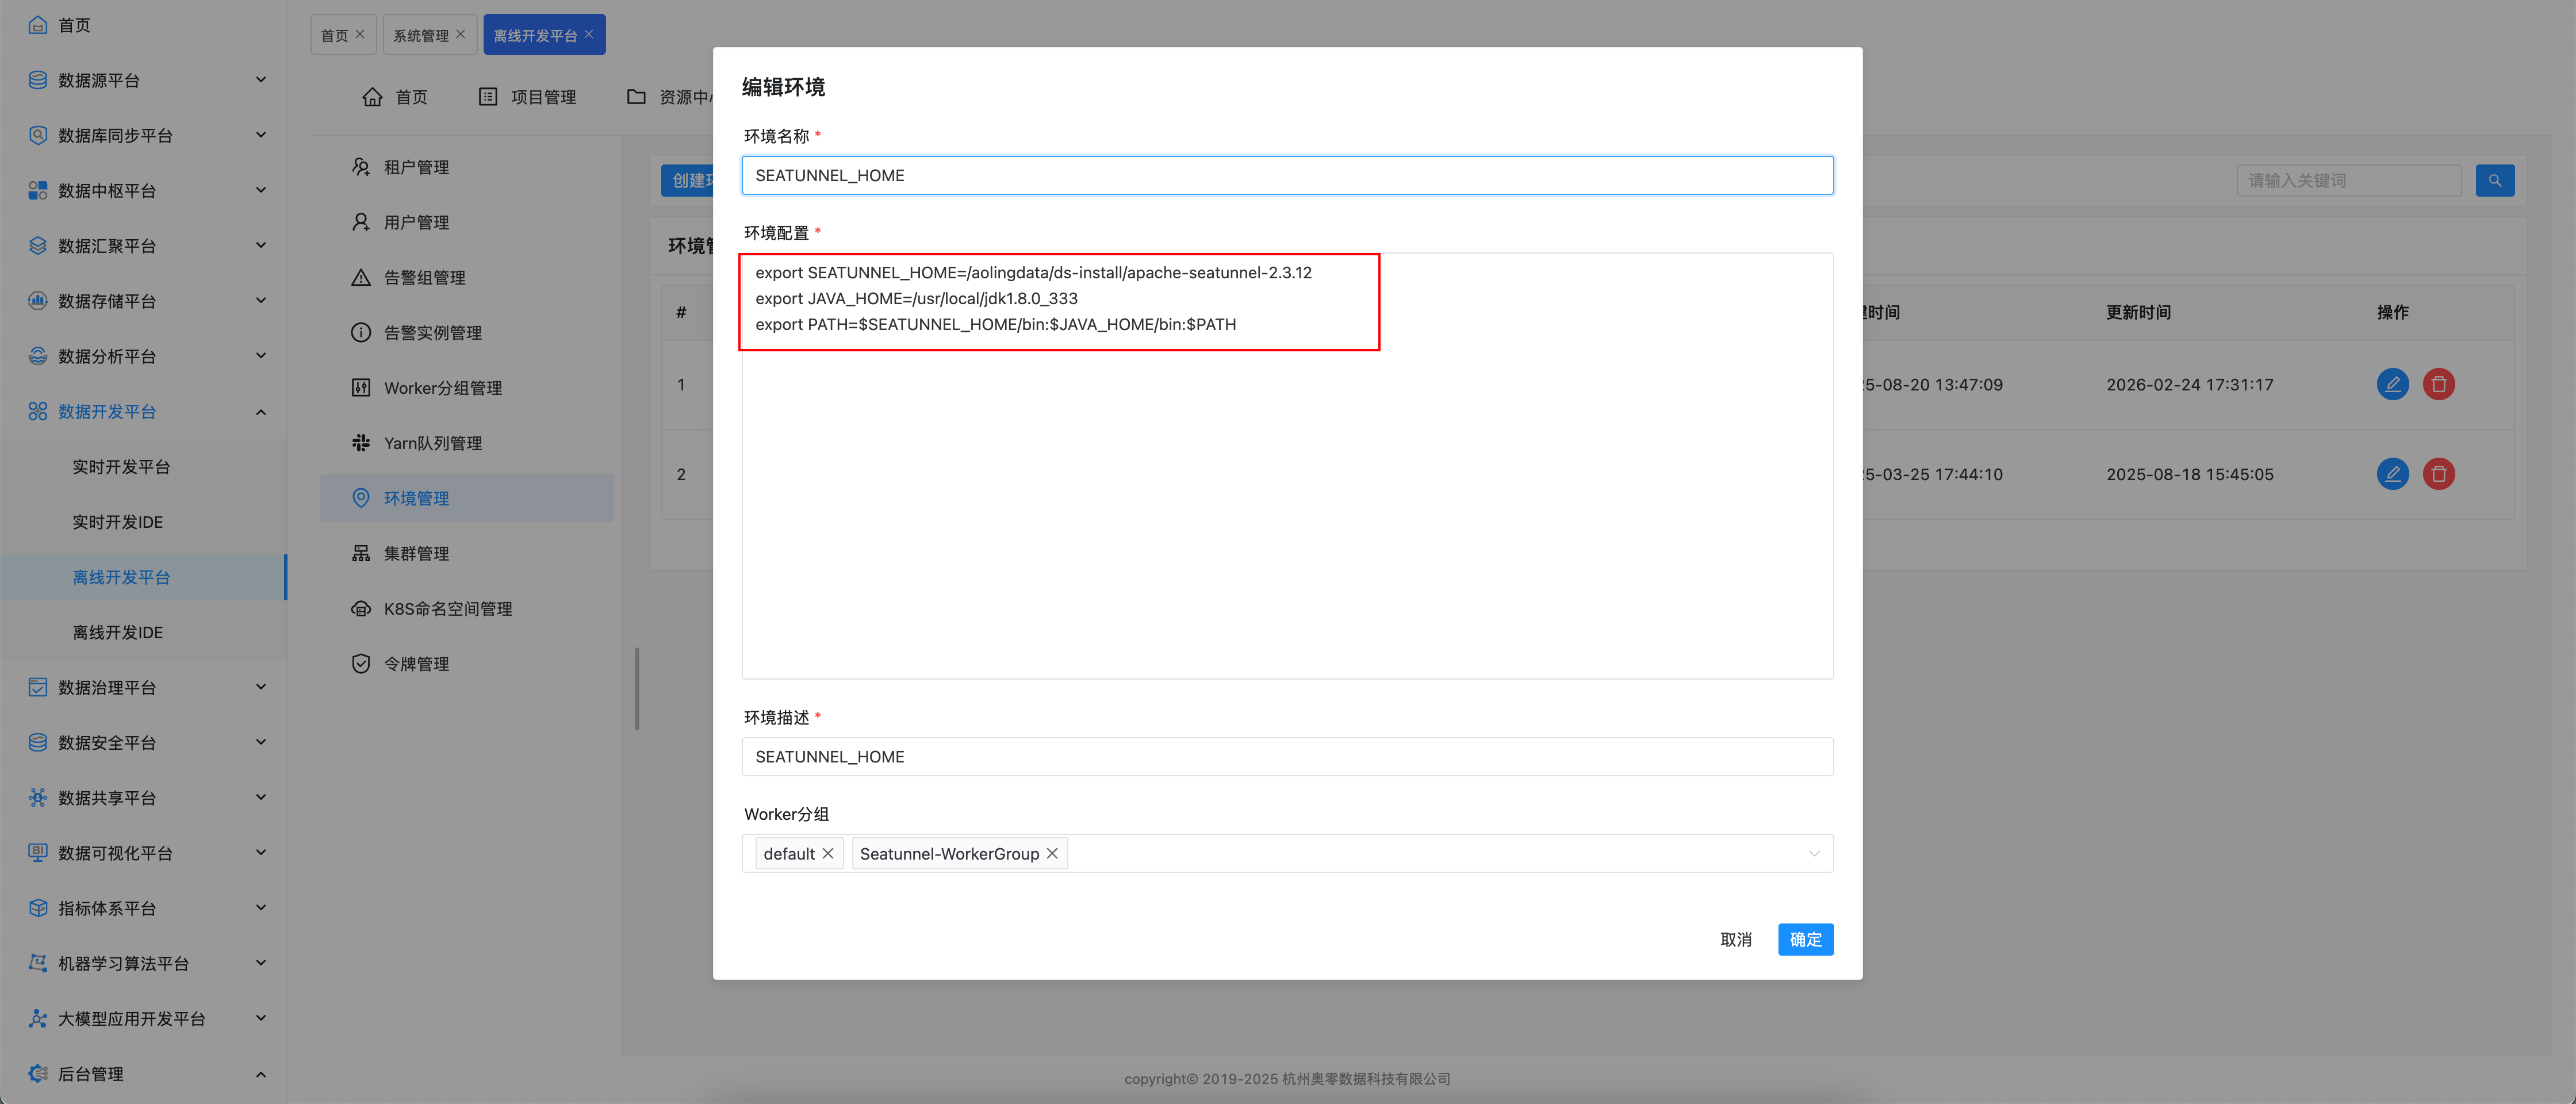Switch to 系统管理 tab
2576x1104 pixels.
click(x=421, y=36)
